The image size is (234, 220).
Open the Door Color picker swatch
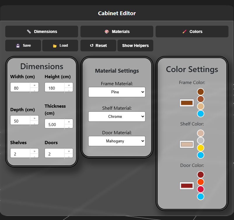pyautogui.click(x=187, y=186)
